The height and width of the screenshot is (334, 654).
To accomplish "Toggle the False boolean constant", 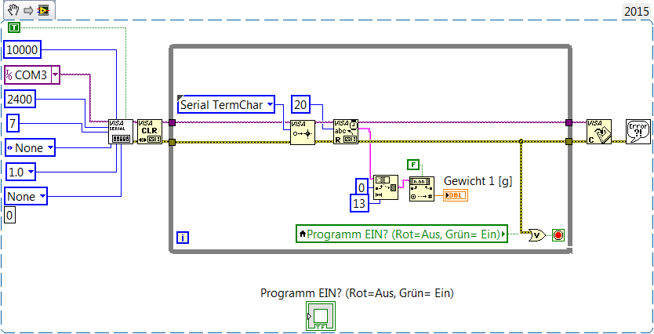I will coord(413,165).
